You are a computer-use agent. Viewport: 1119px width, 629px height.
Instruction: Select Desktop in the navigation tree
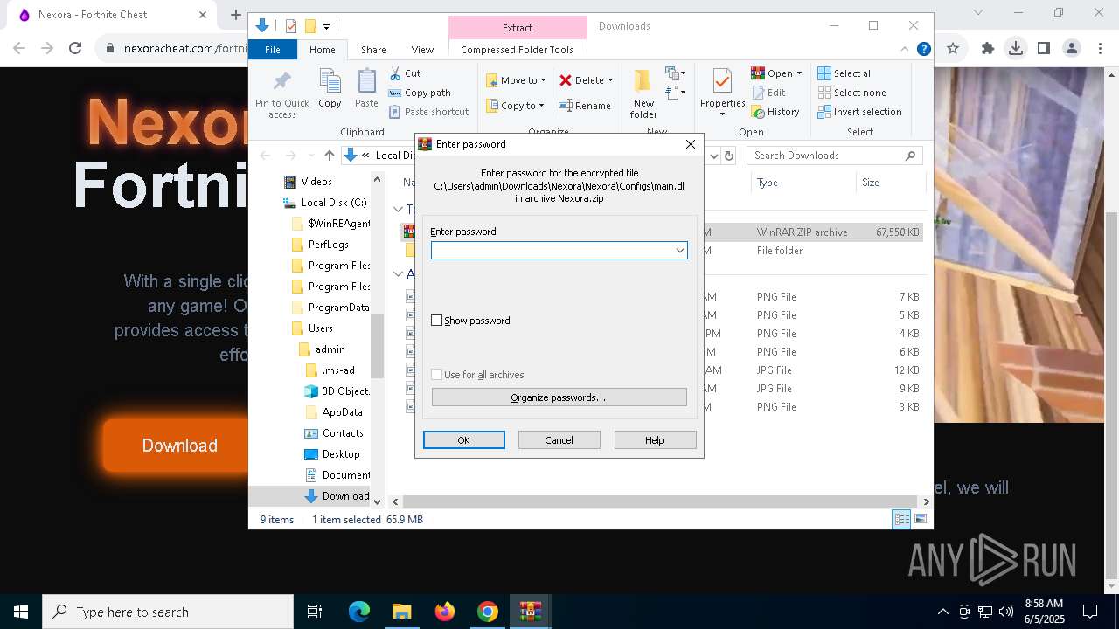pos(332,454)
